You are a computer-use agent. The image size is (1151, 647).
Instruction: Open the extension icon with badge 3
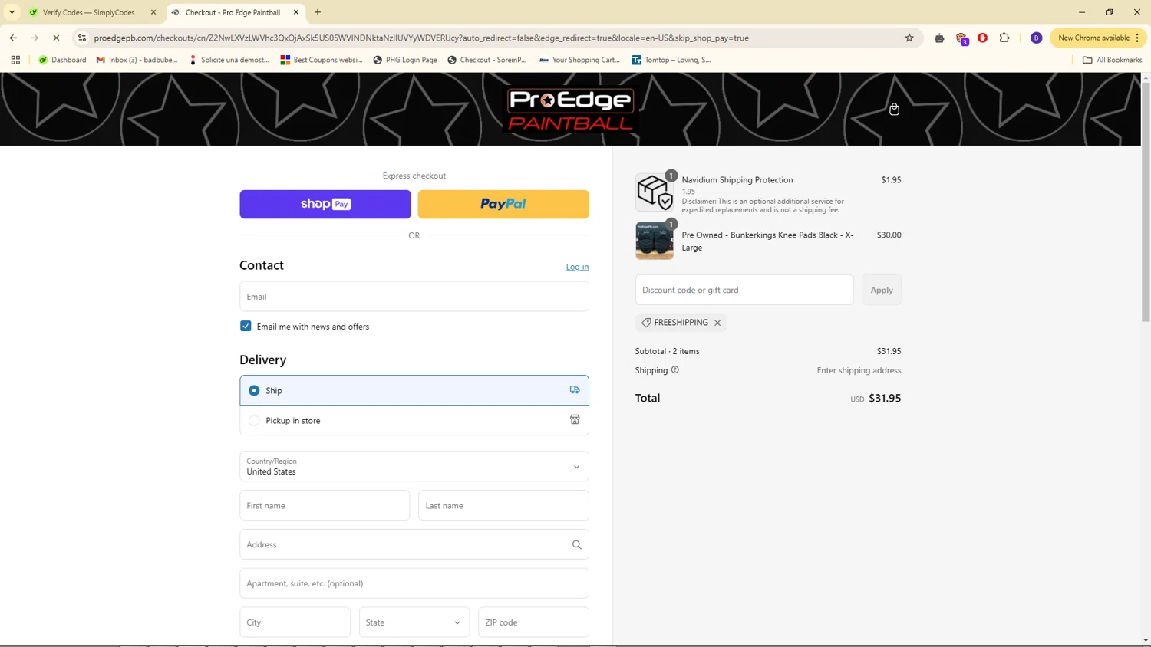(961, 38)
